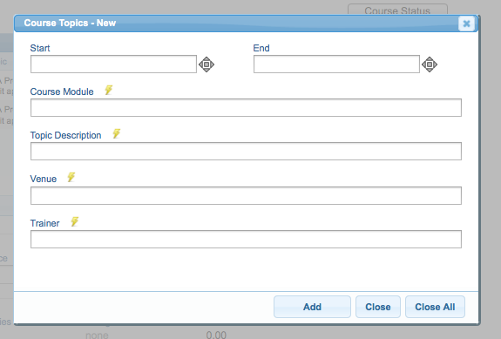Image resolution: width=501 pixels, height=339 pixels.
Task: Click the lightning icon next to Trainer
Action: pos(75,221)
